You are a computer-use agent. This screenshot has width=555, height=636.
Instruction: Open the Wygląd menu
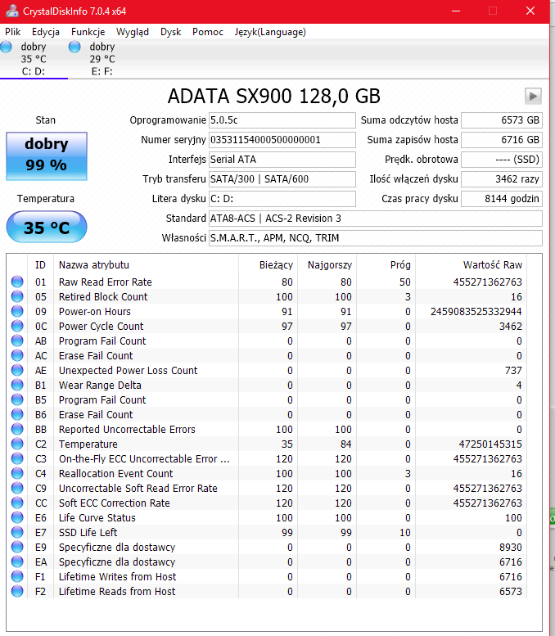point(133,32)
